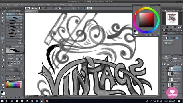Click the New document toolbar icon
The image size is (183, 103).
[x=33, y=8]
